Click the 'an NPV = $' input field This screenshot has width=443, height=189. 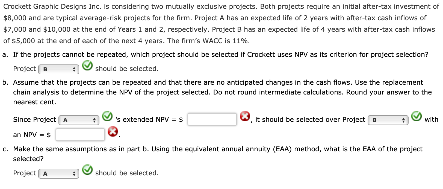point(80,135)
